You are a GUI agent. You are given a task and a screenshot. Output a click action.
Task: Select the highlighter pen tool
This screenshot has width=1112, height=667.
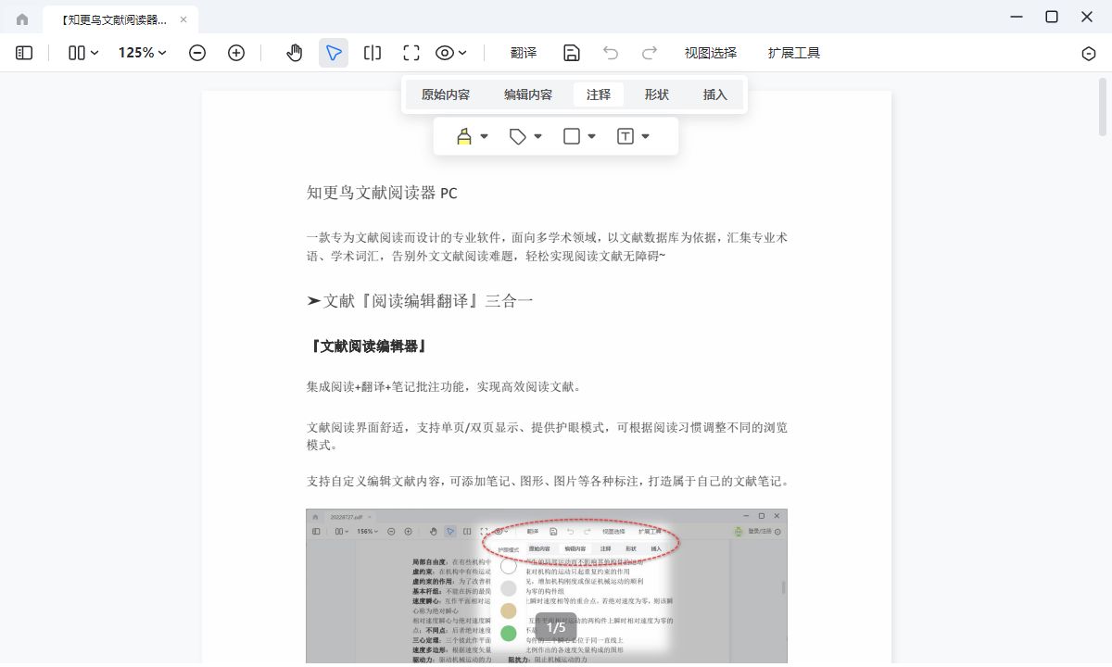464,136
